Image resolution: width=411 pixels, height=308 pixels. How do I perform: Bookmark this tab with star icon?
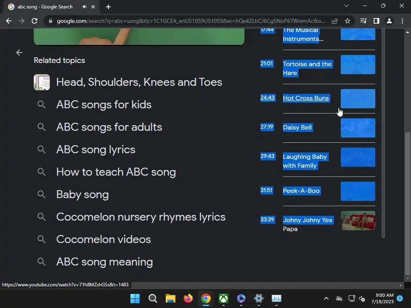(348, 21)
